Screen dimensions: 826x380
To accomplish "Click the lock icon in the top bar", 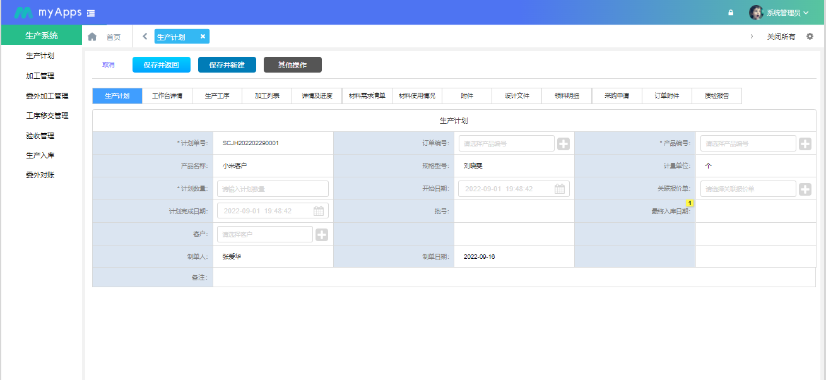I will point(731,12).
